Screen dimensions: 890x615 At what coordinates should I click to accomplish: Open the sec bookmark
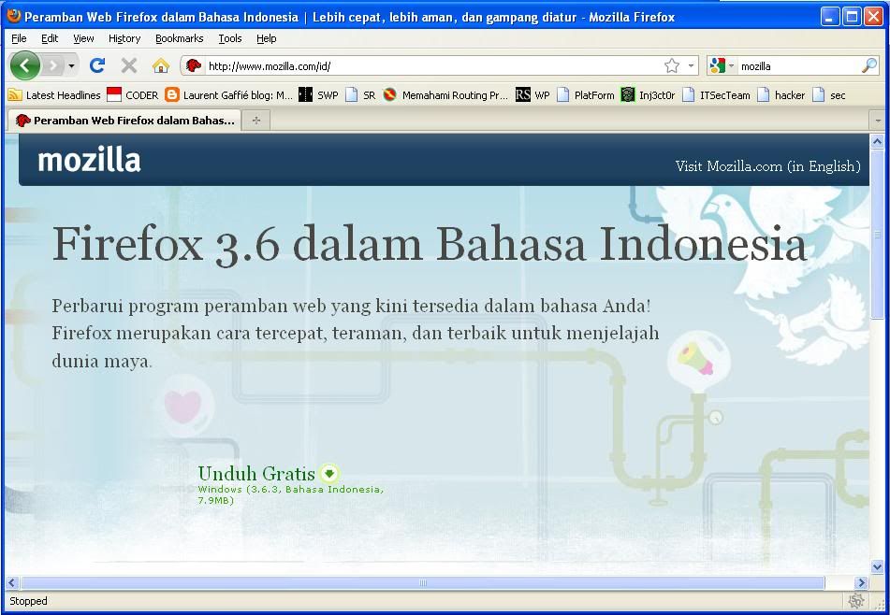tap(829, 95)
